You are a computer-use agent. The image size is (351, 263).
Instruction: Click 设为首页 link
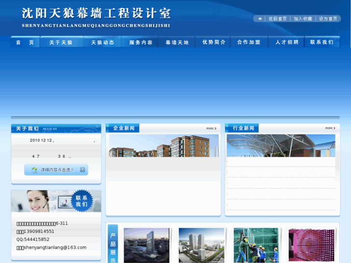tap(328, 19)
